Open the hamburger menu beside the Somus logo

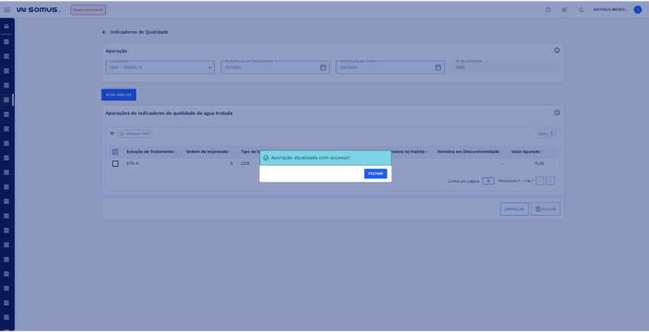point(7,10)
